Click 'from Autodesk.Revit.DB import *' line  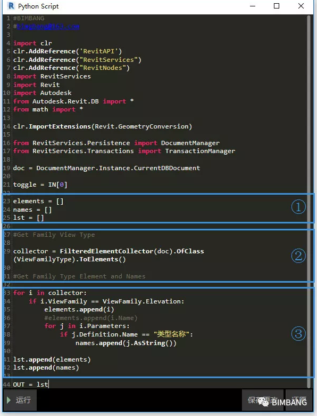(73, 101)
